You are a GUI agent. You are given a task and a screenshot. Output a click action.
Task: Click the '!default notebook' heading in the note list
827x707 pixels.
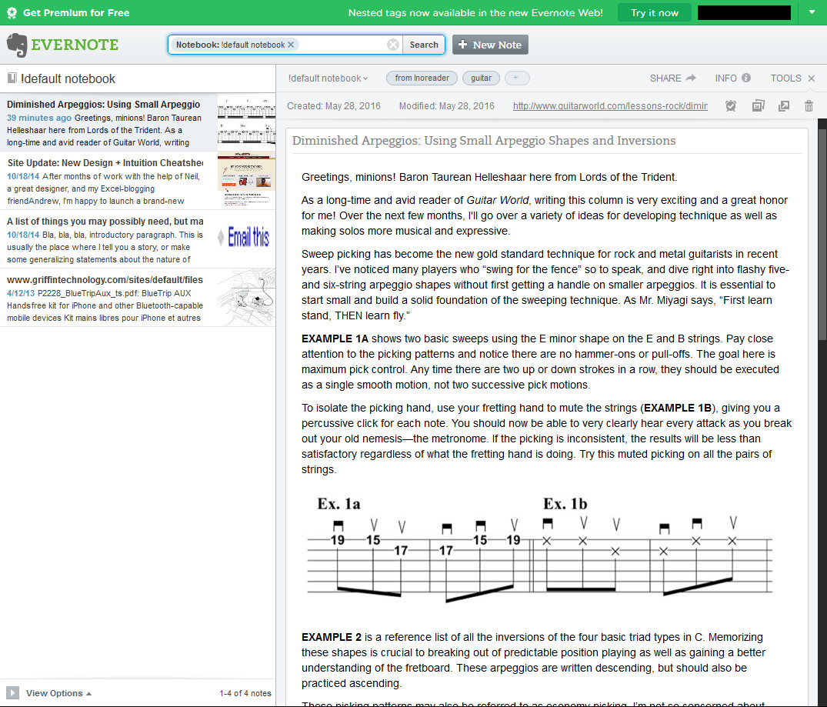tap(68, 78)
